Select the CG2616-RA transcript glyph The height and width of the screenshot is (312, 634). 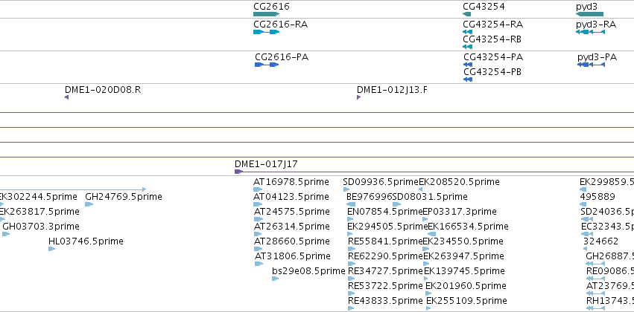tap(267, 32)
